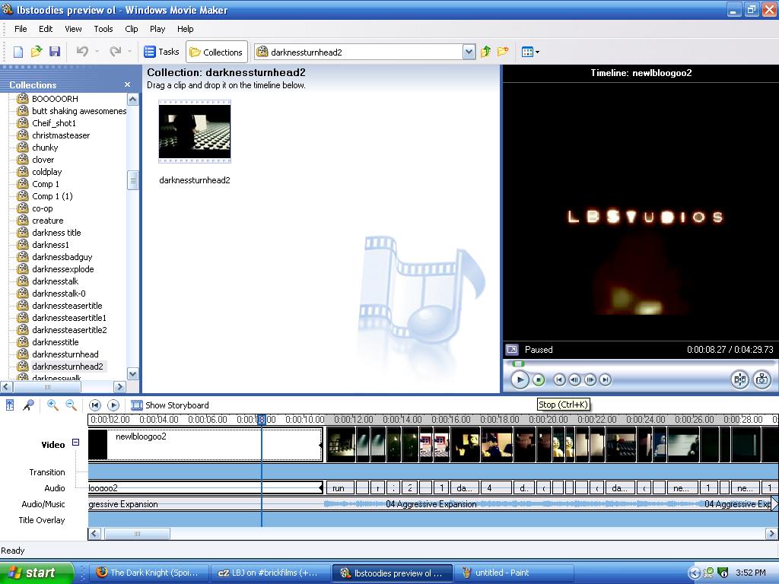Expand the Undo history dropdown arrow
779x584 pixels.
[97, 51]
